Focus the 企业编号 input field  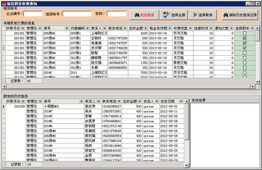[x=33, y=13]
